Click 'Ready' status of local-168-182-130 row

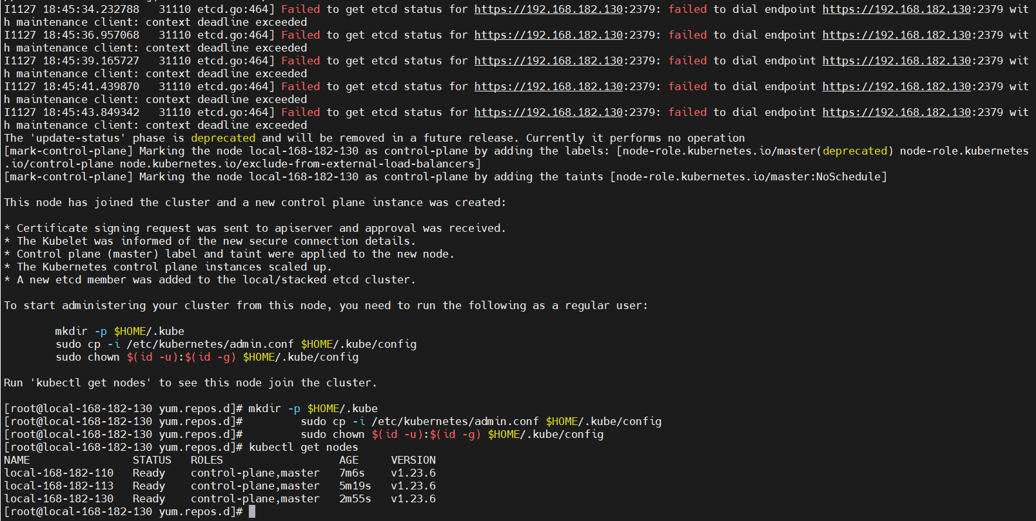(x=149, y=498)
